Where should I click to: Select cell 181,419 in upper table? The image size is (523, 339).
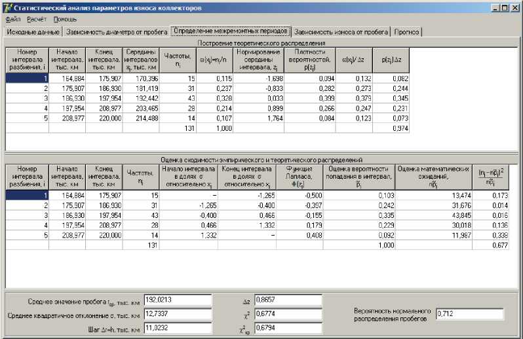click(x=141, y=88)
